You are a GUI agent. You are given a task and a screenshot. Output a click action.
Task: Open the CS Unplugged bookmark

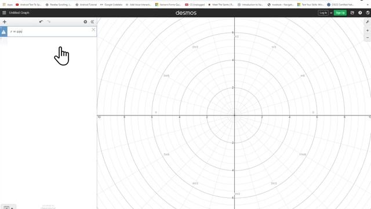195,5
